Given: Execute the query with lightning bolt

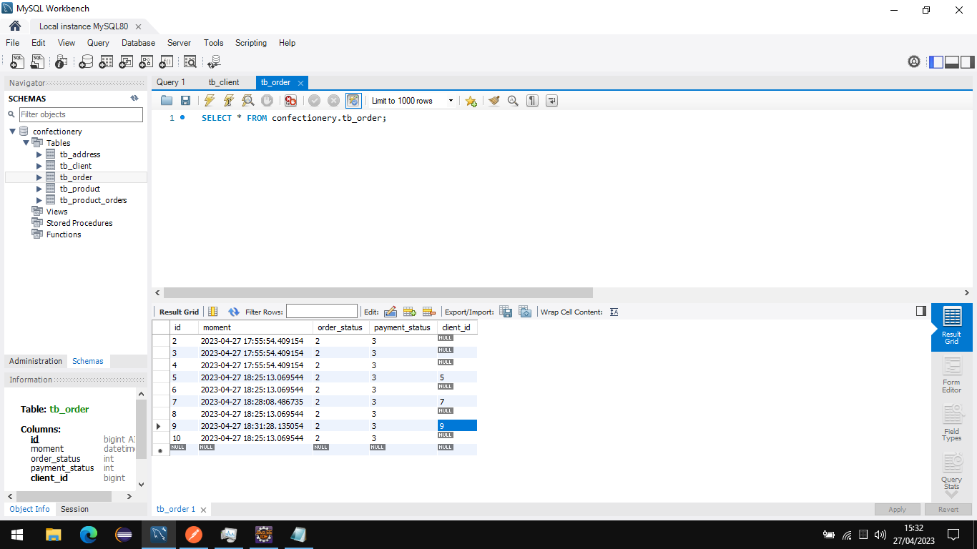Looking at the screenshot, I should (209, 101).
